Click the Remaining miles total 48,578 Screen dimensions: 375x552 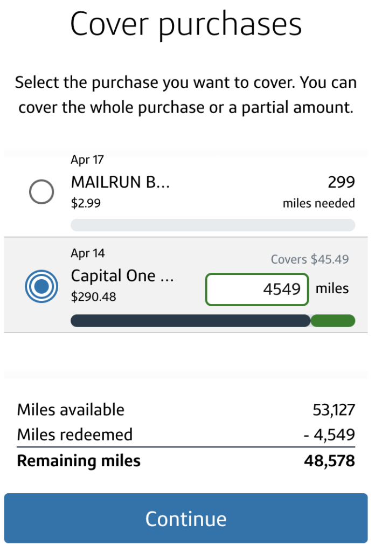click(331, 461)
